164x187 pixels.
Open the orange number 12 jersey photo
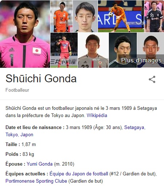tap(61, 16)
